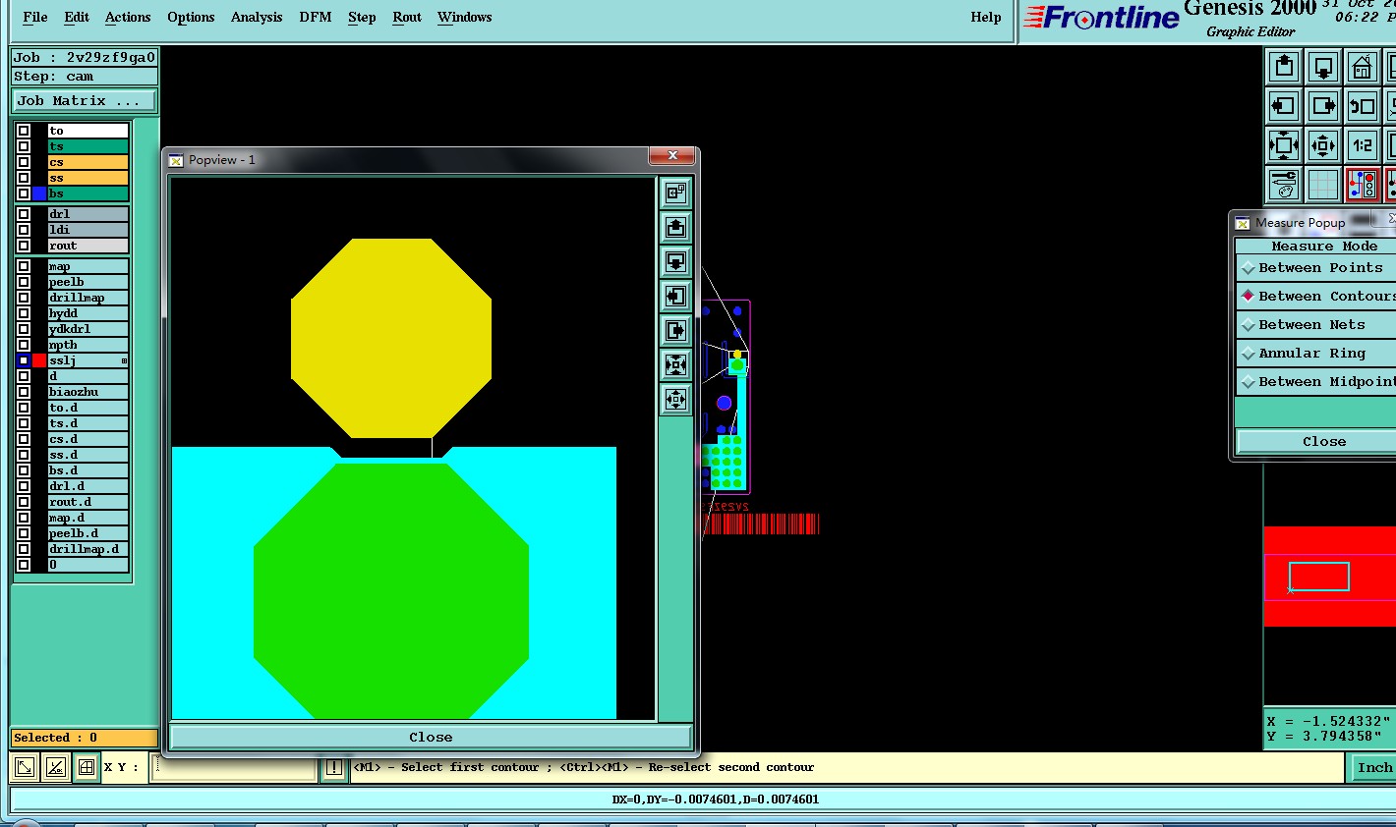This screenshot has width=1396, height=827.
Task: Open the File menu
Action: click(35, 17)
